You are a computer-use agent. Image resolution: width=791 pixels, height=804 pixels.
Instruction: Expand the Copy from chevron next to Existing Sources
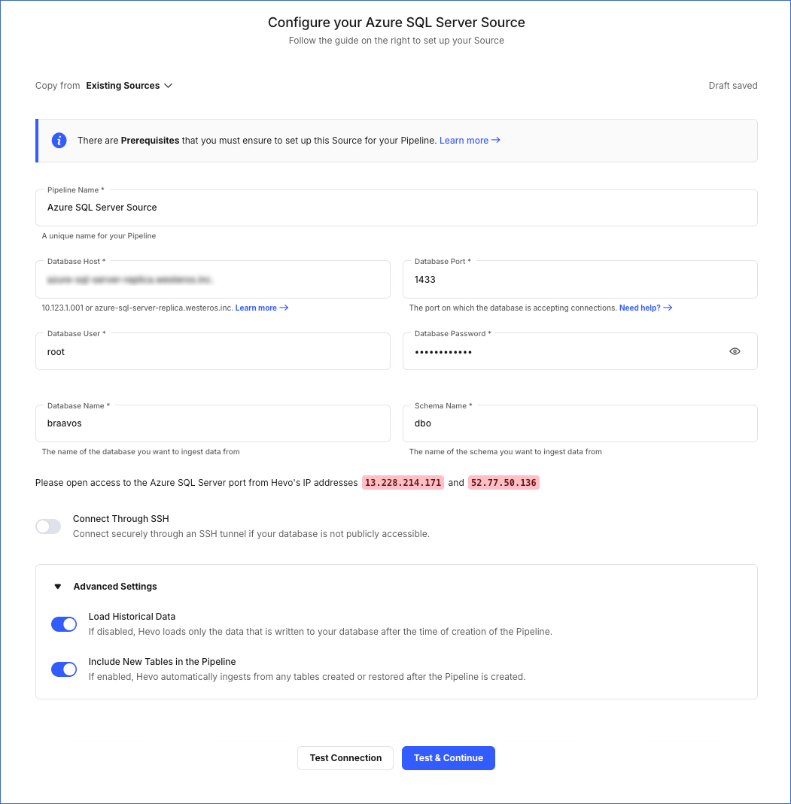point(169,85)
